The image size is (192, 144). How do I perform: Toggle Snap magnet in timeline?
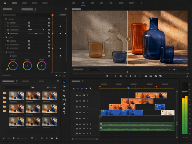(78, 89)
